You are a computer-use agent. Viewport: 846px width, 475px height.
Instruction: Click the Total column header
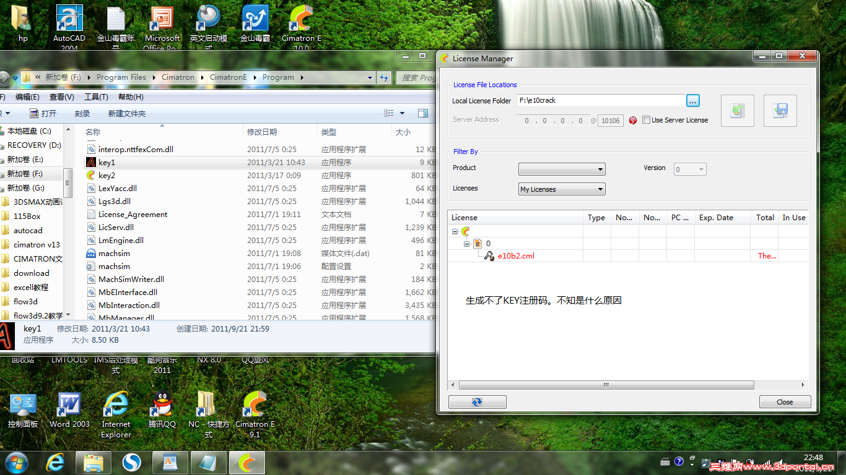[765, 218]
